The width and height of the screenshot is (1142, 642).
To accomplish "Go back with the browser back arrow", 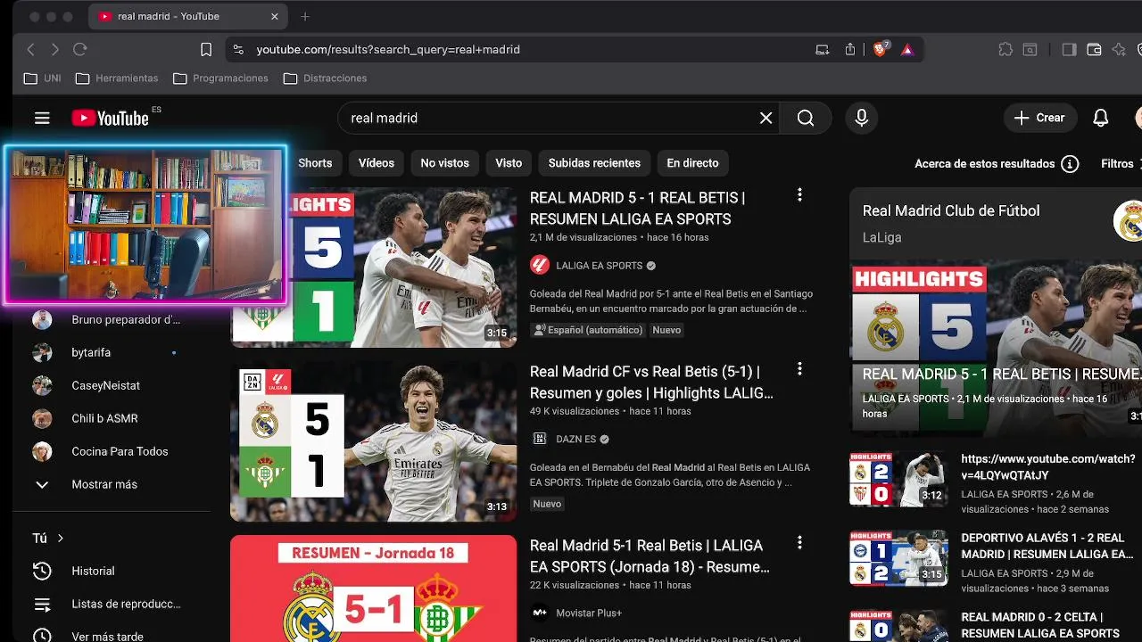I will [30, 50].
